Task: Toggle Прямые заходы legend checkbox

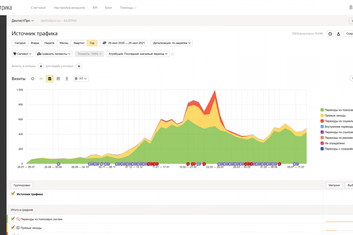Action: tap(322, 116)
